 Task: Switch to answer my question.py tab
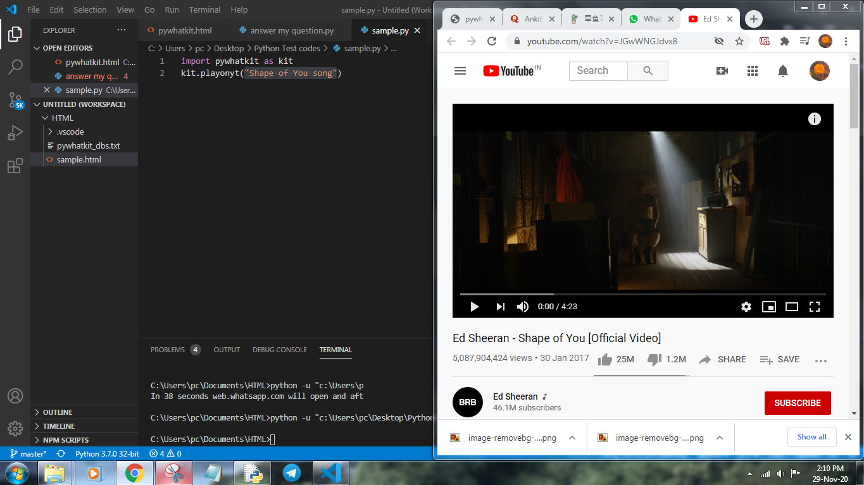pos(292,30)
